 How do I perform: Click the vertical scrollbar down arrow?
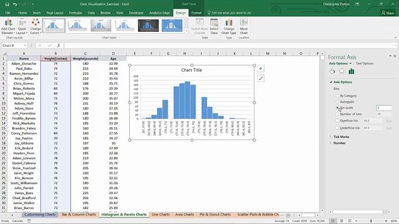click(322, 210)
